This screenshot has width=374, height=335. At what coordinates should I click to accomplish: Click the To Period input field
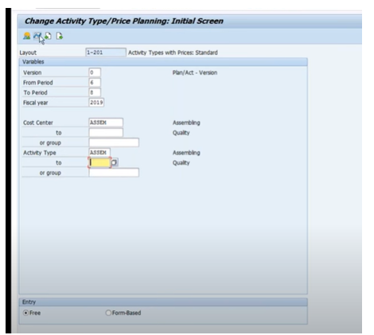coord(95,92)
